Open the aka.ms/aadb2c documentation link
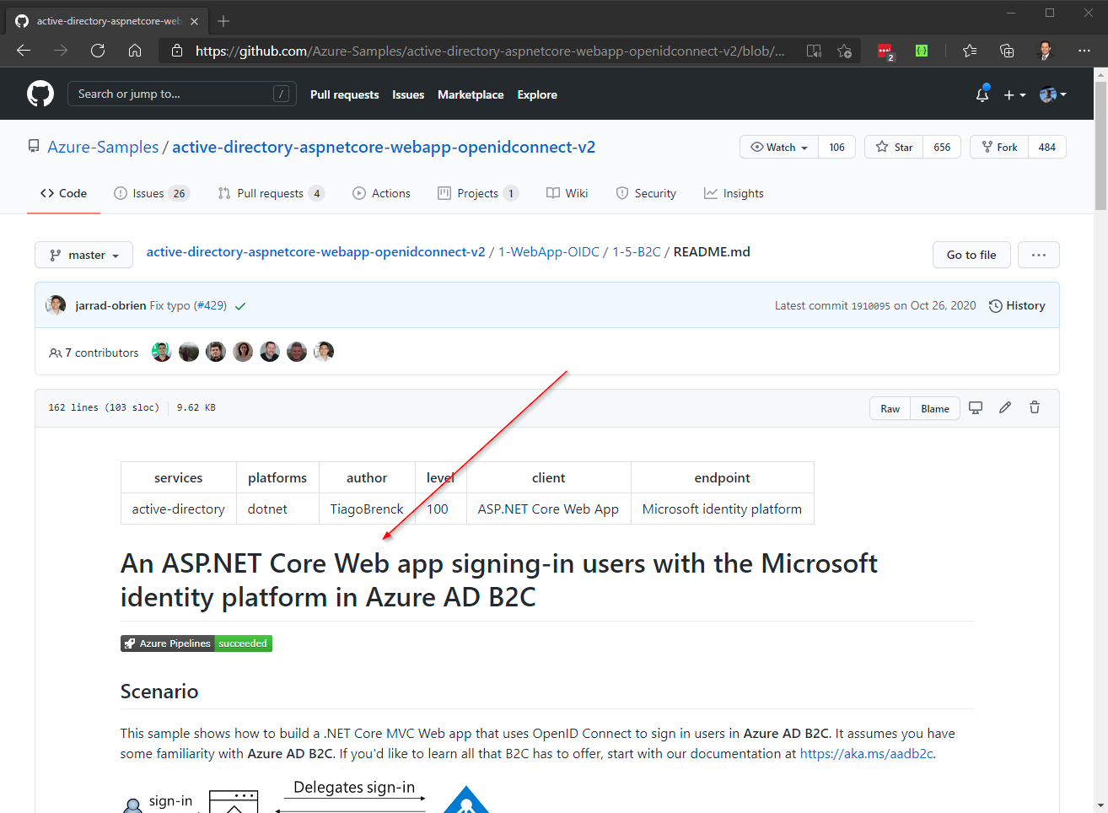The width and height of the screenshot is (1108, 813). click(x=866, y=753)
